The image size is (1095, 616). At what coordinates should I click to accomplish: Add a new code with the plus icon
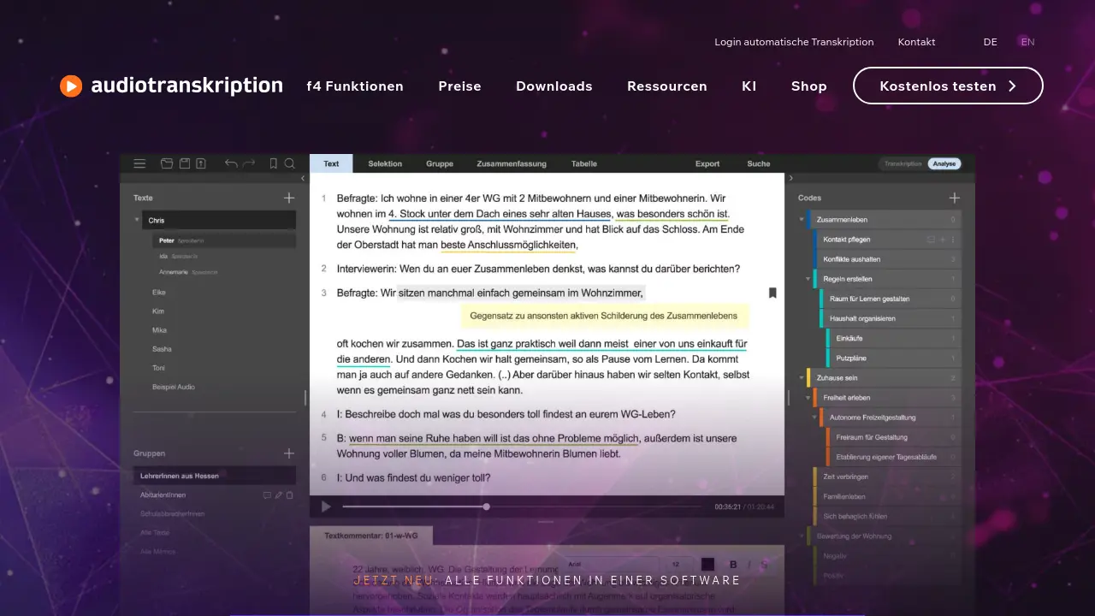[x=954, y=198]
